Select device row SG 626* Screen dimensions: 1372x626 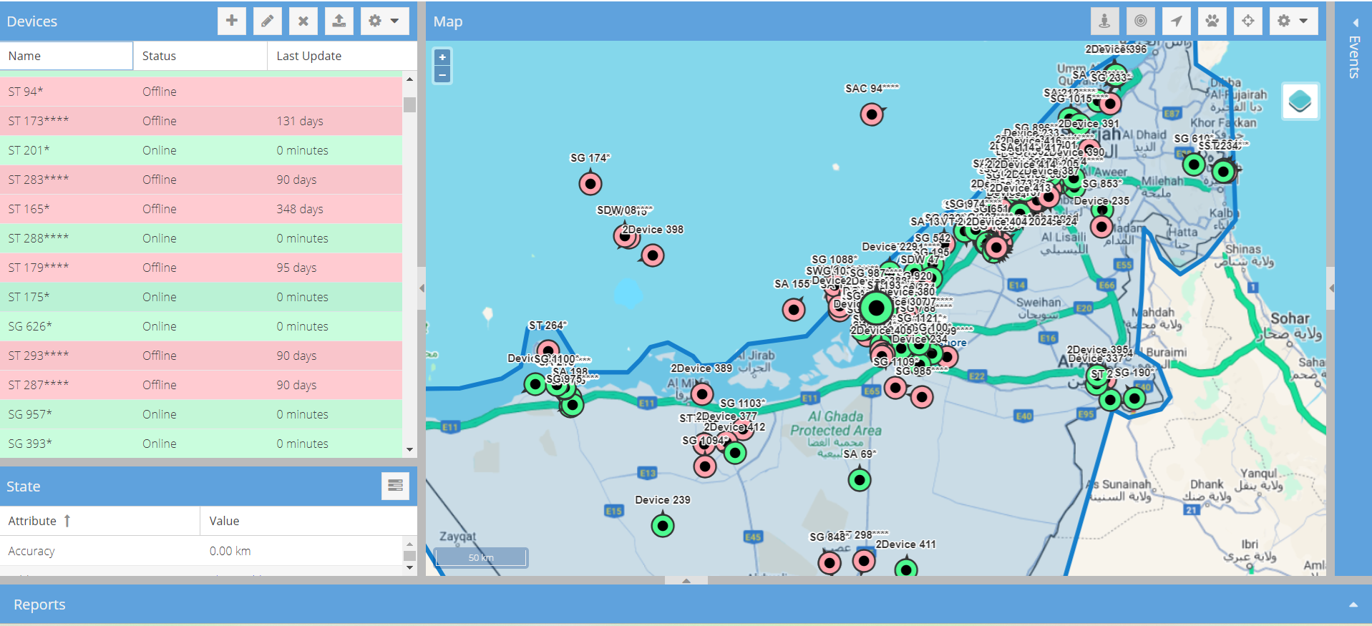click(x=201, y=326)
